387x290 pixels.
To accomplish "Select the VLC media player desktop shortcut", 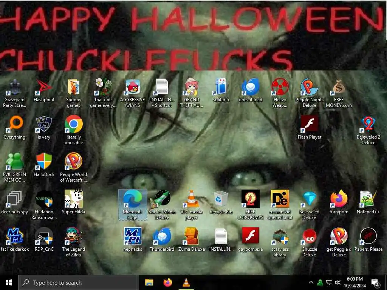I will [192, 205].
